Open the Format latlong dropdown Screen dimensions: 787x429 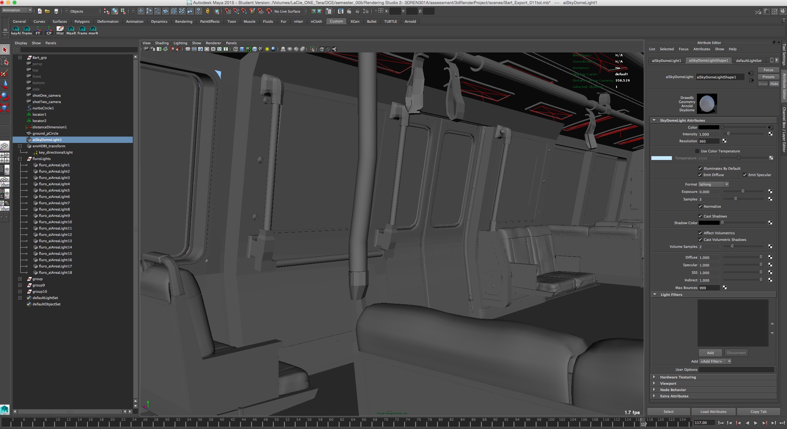(x=713, y=184)
